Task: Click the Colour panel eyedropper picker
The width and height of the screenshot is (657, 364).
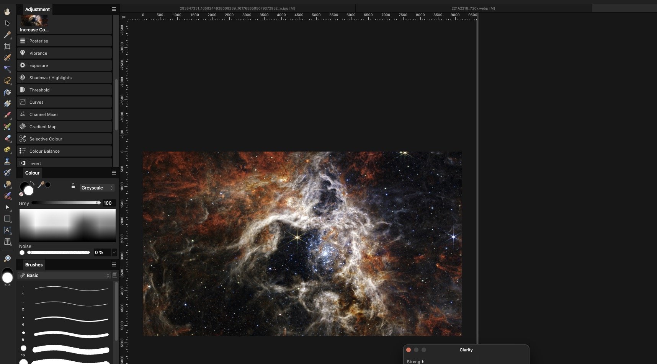Action: pos(41,185)
